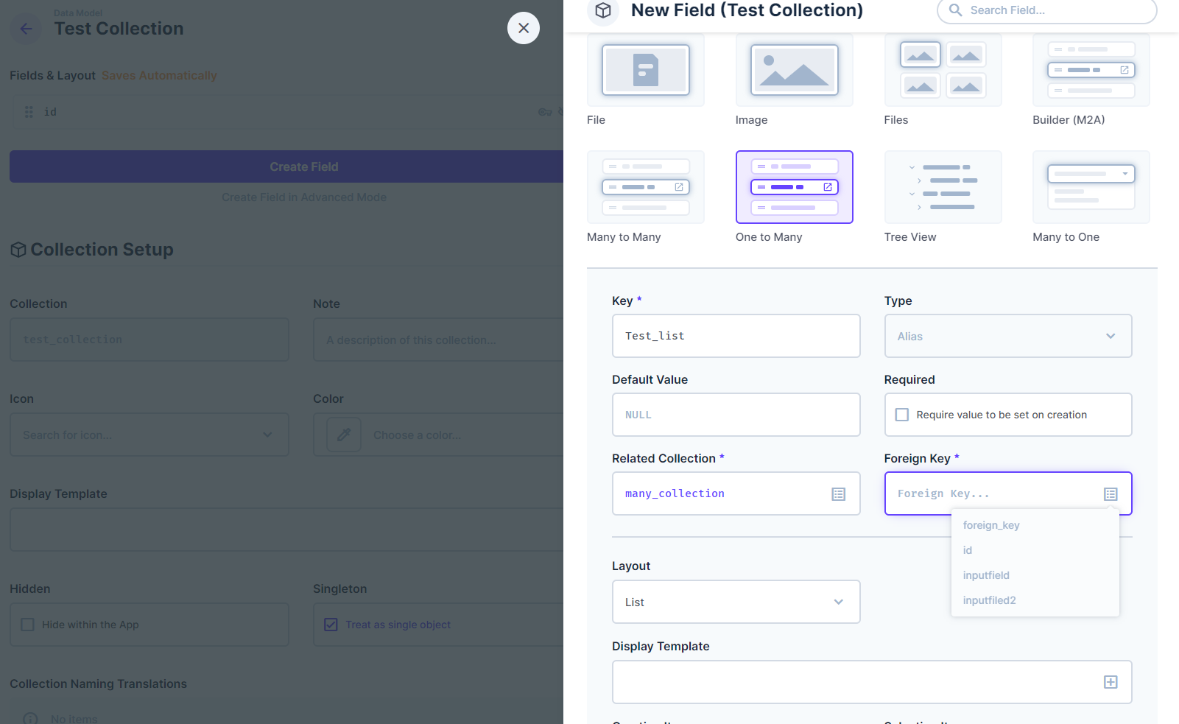Image resolution: width=1179 pixels, height=724 pixels.
Task: Click the Search Field input box
Action: (1046, 11)
